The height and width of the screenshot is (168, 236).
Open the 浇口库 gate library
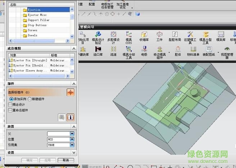click(x=98, y=51)
